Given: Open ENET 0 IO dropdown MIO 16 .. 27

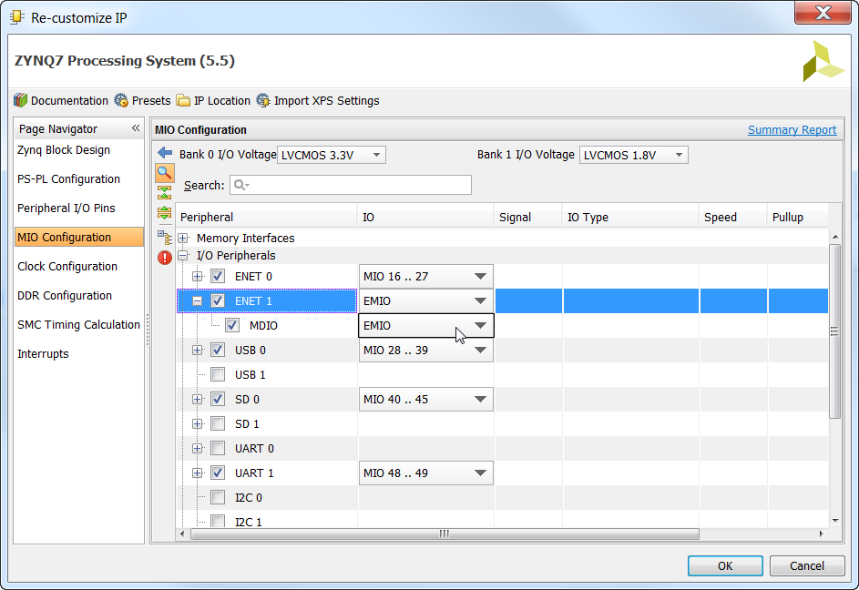Looking at the screenshot, I should (425, 276).
